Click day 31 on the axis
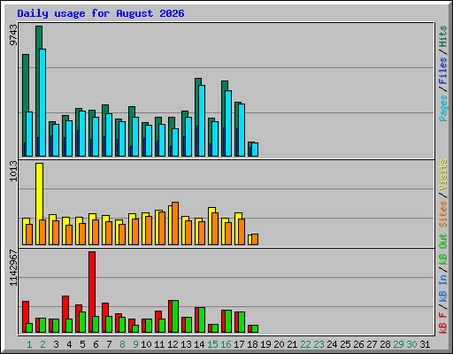This screenshot has height=354, width=453. [425, 344]
